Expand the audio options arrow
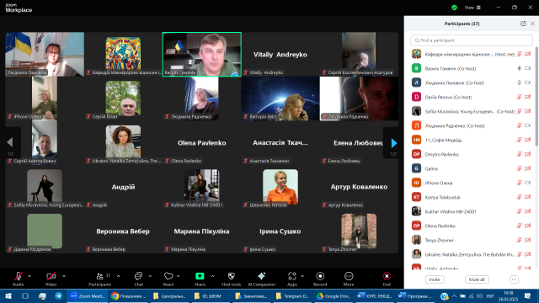This screenshot has height=303, width=539. pos(29,276)
